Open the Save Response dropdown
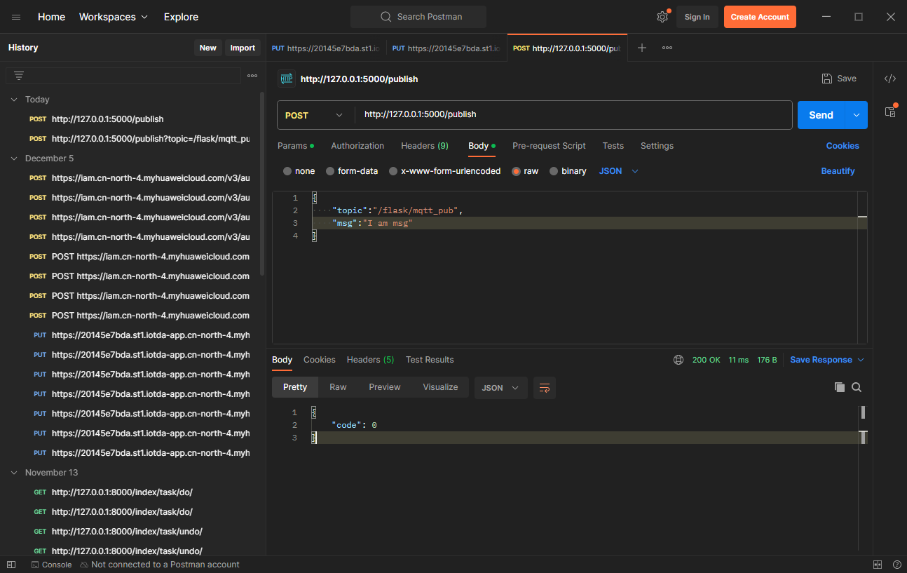 827,360
